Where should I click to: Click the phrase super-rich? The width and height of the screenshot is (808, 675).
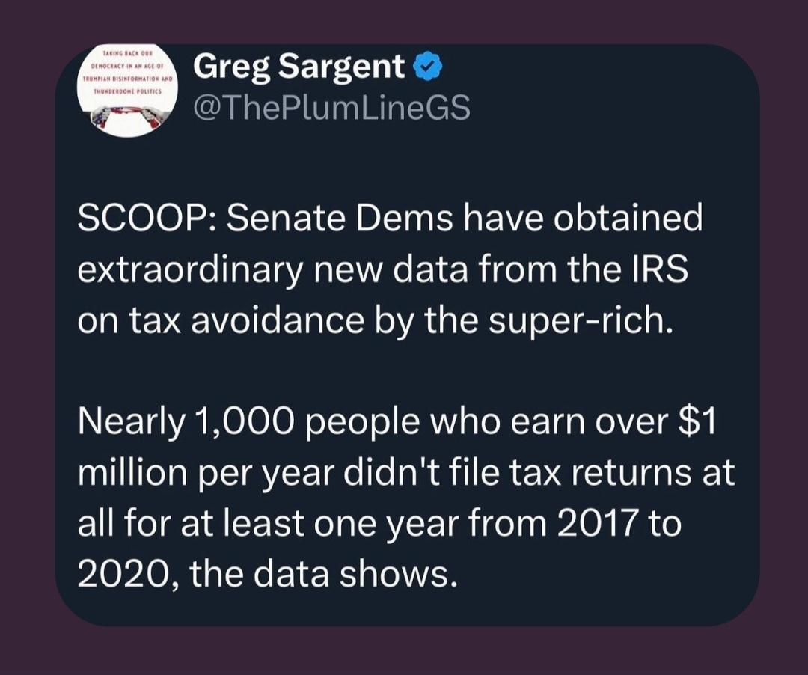[581, 322]
